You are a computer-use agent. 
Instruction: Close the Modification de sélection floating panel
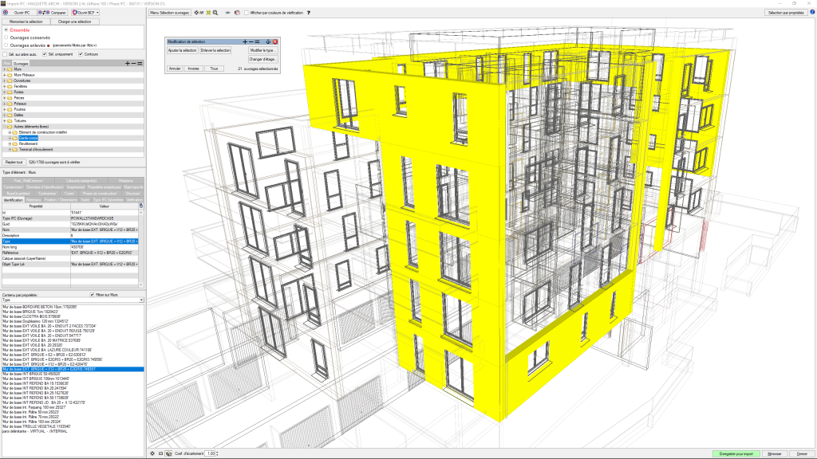[x=274, y=41]
